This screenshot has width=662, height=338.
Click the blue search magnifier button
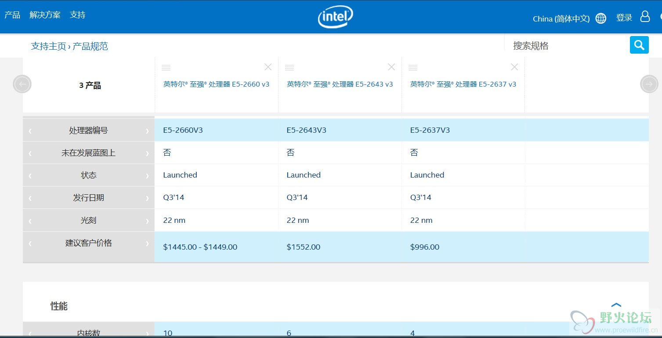point(639,45)
